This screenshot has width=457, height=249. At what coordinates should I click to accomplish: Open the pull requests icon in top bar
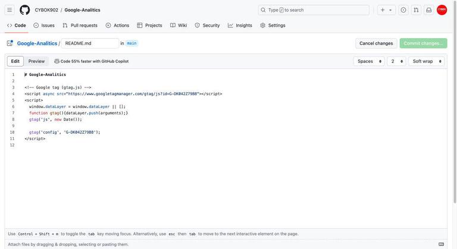(x=416, y=10)
